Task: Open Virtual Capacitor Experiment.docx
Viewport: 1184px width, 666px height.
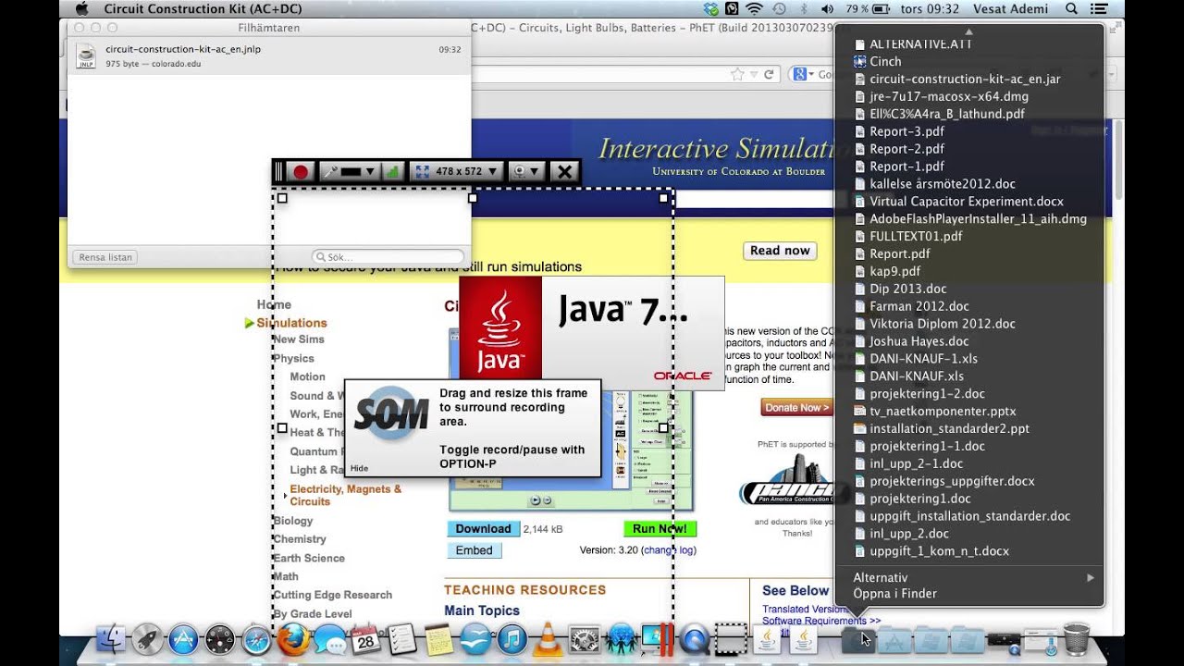Action: click(968, 202)
